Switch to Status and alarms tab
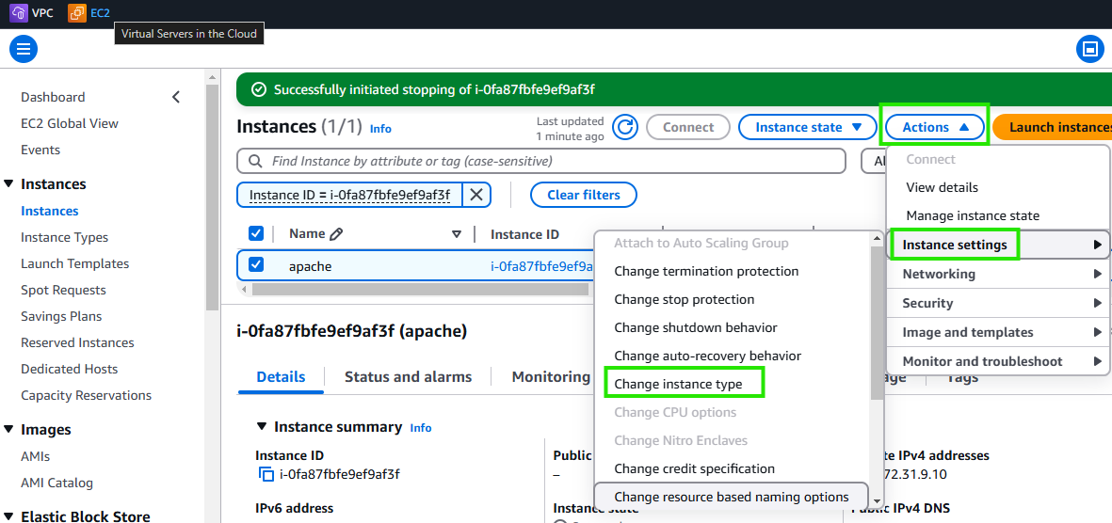This screenshot has width=1112, height=523. tap(408, 377)
